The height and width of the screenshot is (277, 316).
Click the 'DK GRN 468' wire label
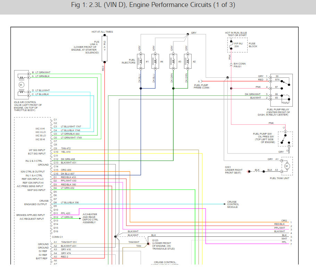coord(68,159)
